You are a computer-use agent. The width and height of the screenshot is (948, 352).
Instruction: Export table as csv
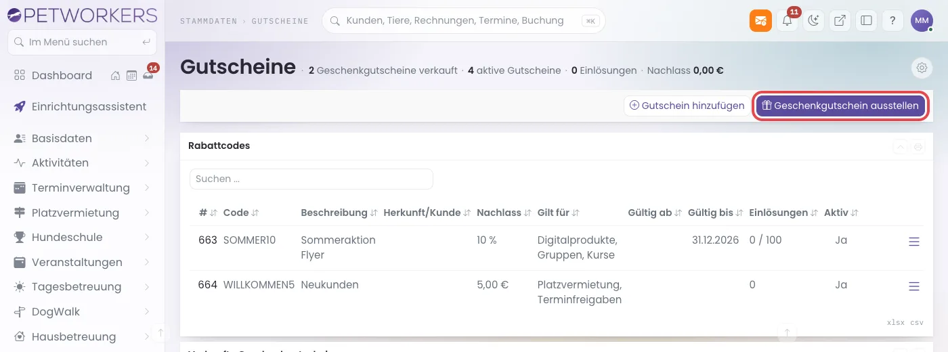(x=917, y=323)
